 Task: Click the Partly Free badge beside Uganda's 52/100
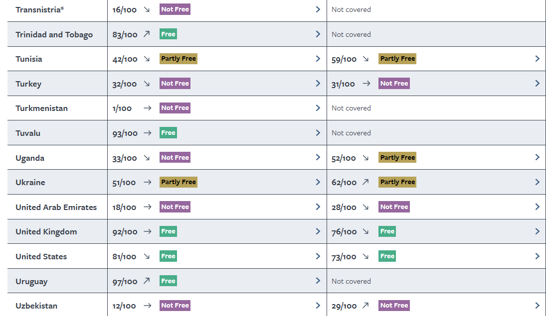point(397,157)
